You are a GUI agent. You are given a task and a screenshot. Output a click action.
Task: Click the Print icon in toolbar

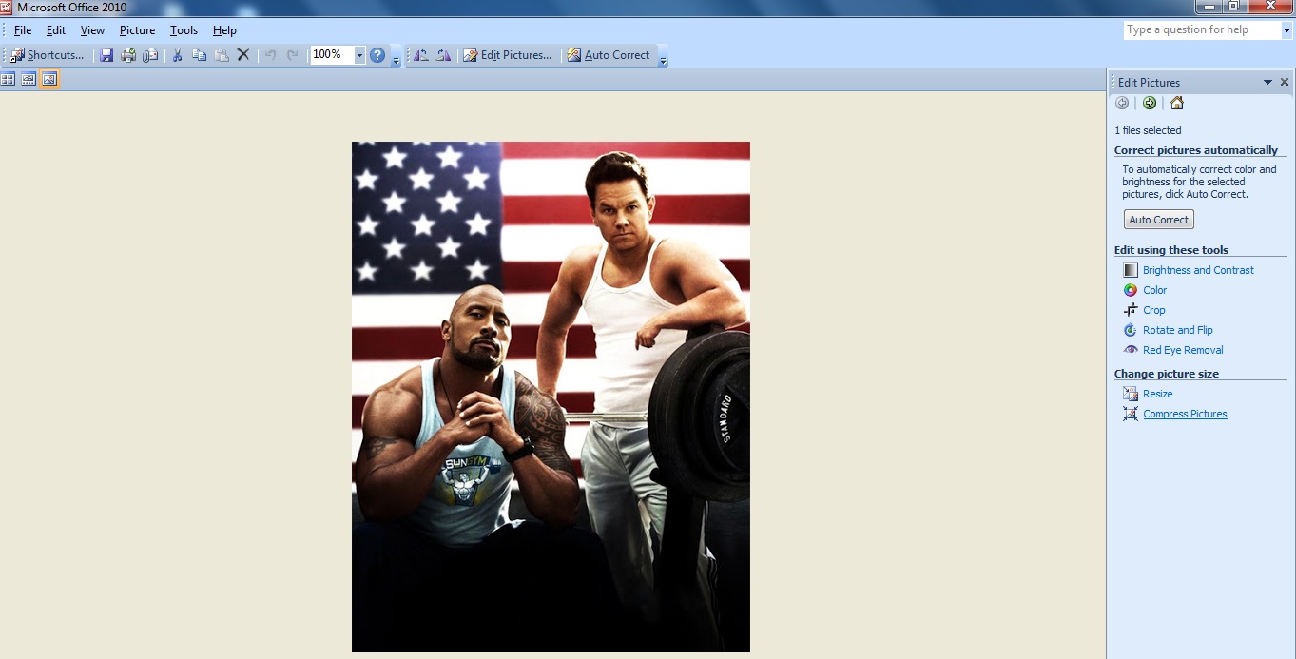pyautogui.click(x=128, y=55)
